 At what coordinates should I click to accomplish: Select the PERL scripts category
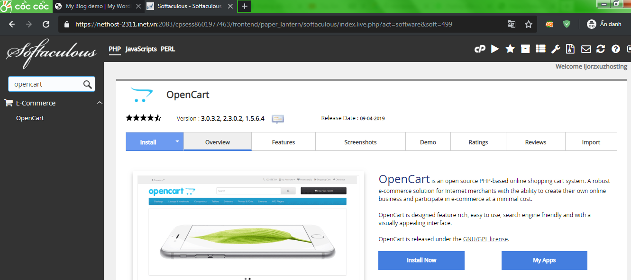coord(168,49)
